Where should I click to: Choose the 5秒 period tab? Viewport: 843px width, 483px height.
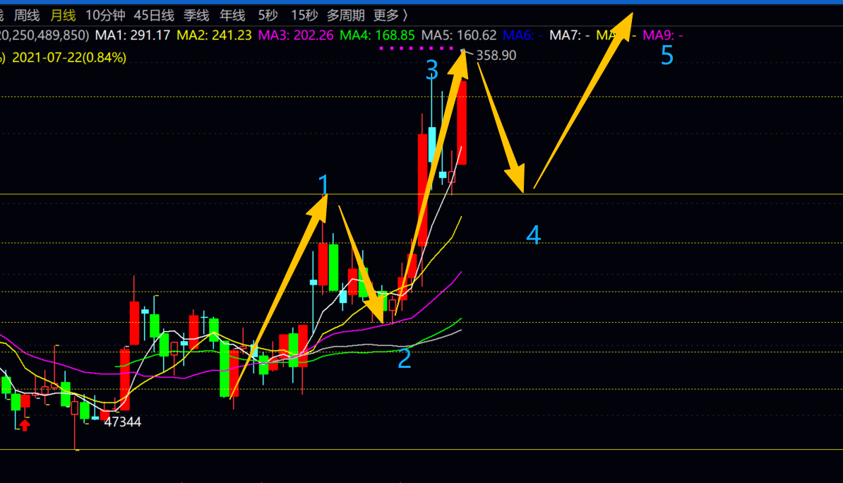coord(268,15)
